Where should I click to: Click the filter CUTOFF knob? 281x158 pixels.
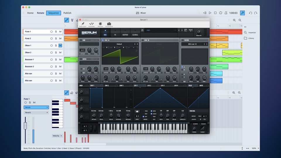pyautogui.click(x=191, y=69)
